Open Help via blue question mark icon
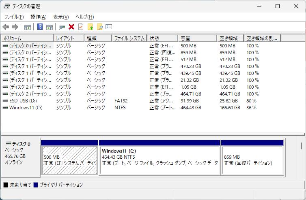 point(40,27)
